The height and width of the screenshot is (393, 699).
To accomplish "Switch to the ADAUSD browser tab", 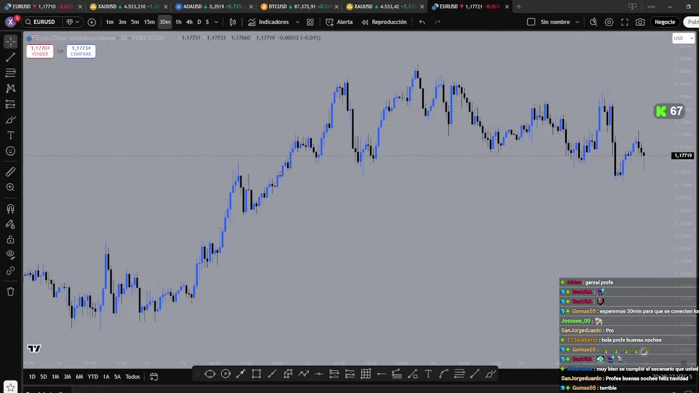I will tap(214, 7).
